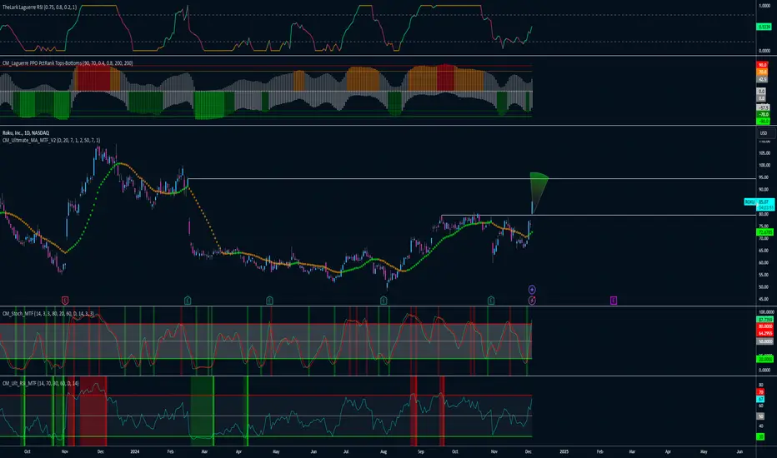Click the Aug label on the time axis
Image resolution: width=777 pixels, height=458 pixels.
[383, 451]
